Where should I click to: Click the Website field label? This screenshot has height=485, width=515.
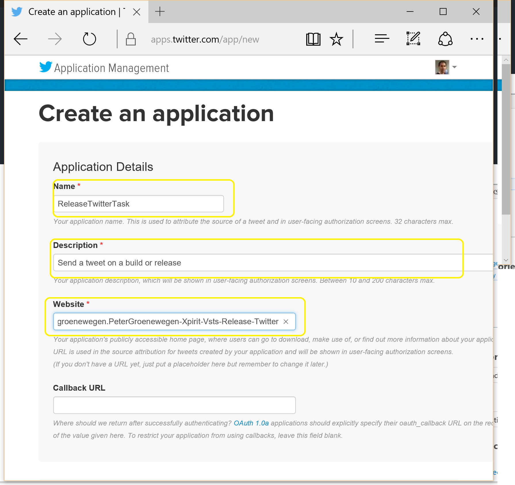coord(69,304)
